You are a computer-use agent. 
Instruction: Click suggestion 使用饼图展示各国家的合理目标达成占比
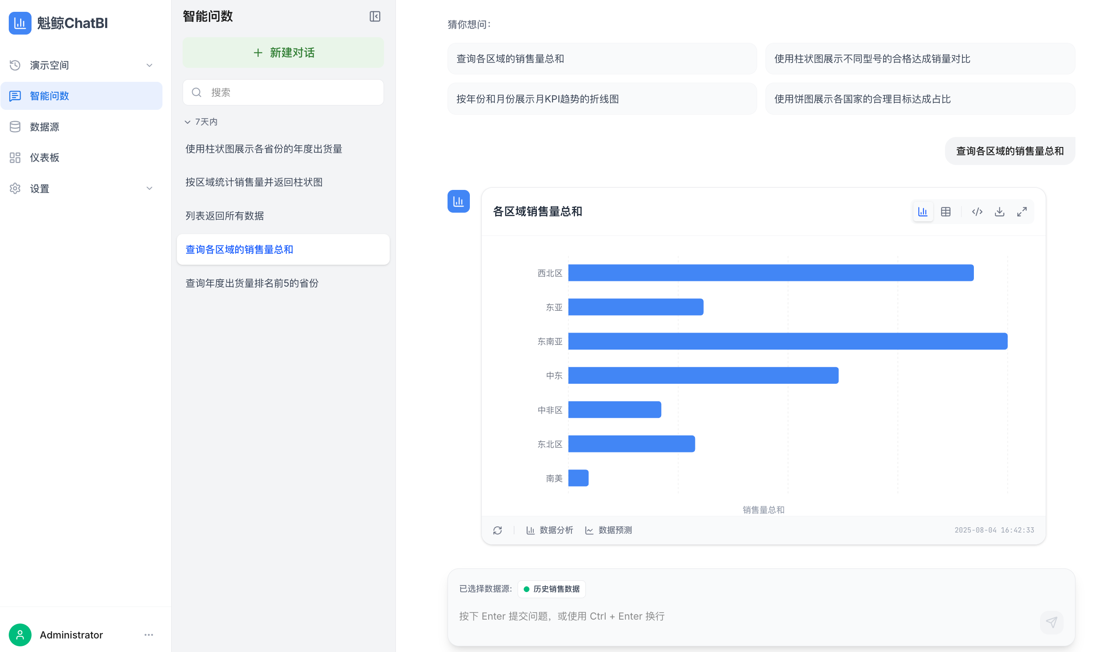click(x=920, y=99)
